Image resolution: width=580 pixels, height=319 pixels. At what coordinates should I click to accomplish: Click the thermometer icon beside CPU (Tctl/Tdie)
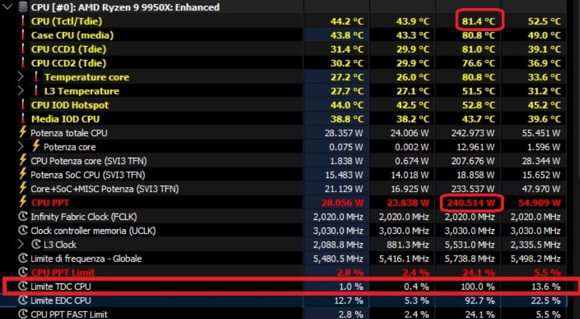(x=23, y=21)
